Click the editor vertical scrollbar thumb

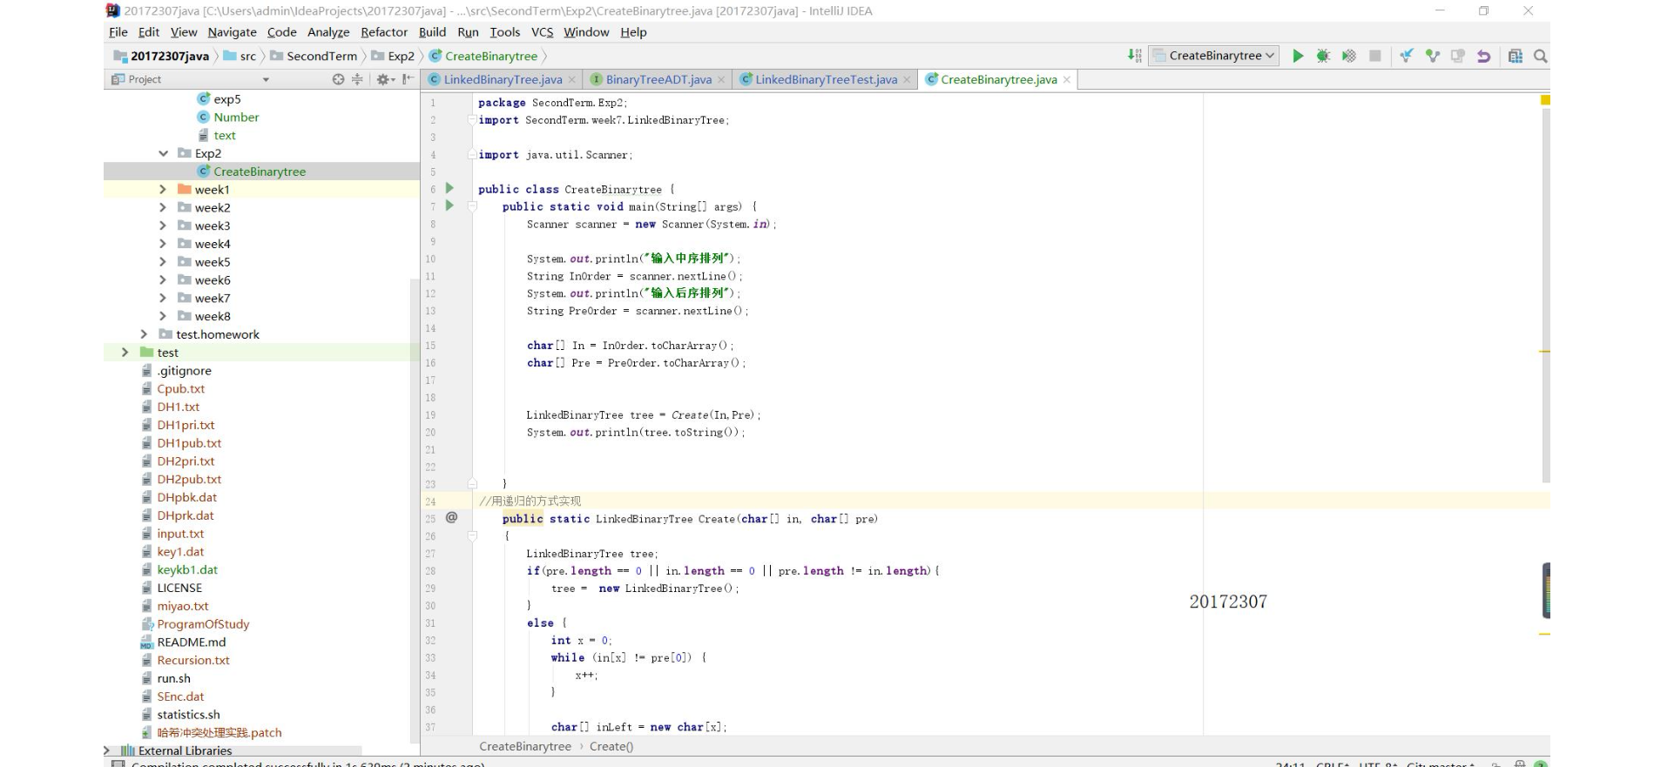click(1546, 296)
